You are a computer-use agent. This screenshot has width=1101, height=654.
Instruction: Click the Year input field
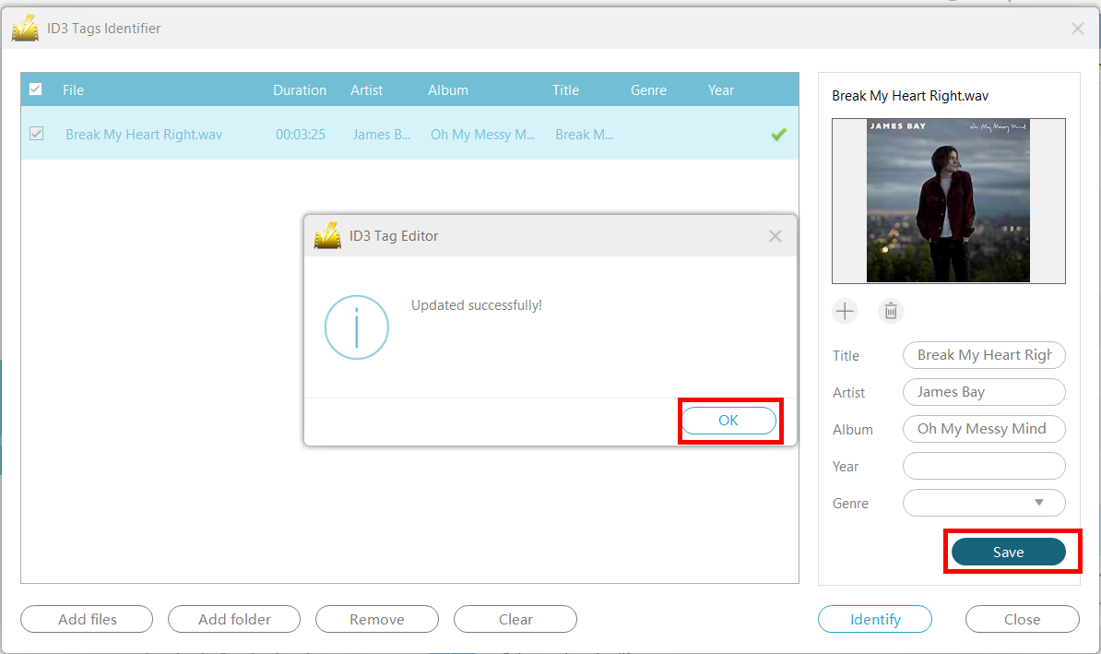click(983, 466)
